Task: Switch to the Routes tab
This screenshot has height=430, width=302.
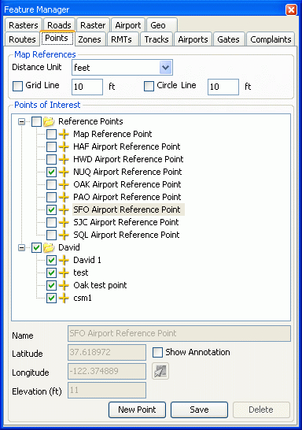Action: (x=22, y=39)
